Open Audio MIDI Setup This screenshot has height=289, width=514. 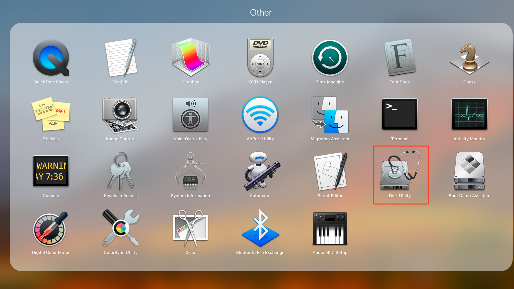[330, 228]
